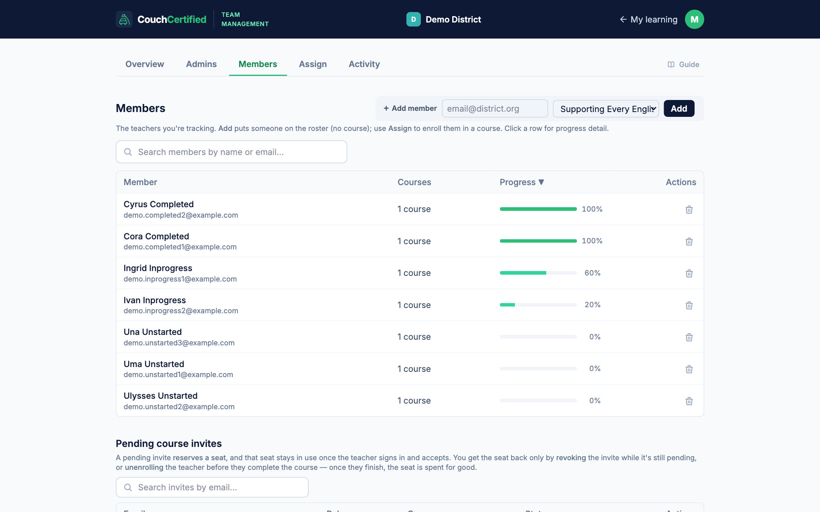
Task: Sort table by Progress column
Action: pos(522,182)
